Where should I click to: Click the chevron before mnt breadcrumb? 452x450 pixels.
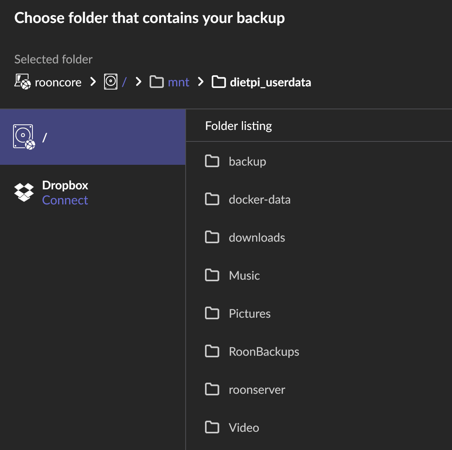coord(139,82)
